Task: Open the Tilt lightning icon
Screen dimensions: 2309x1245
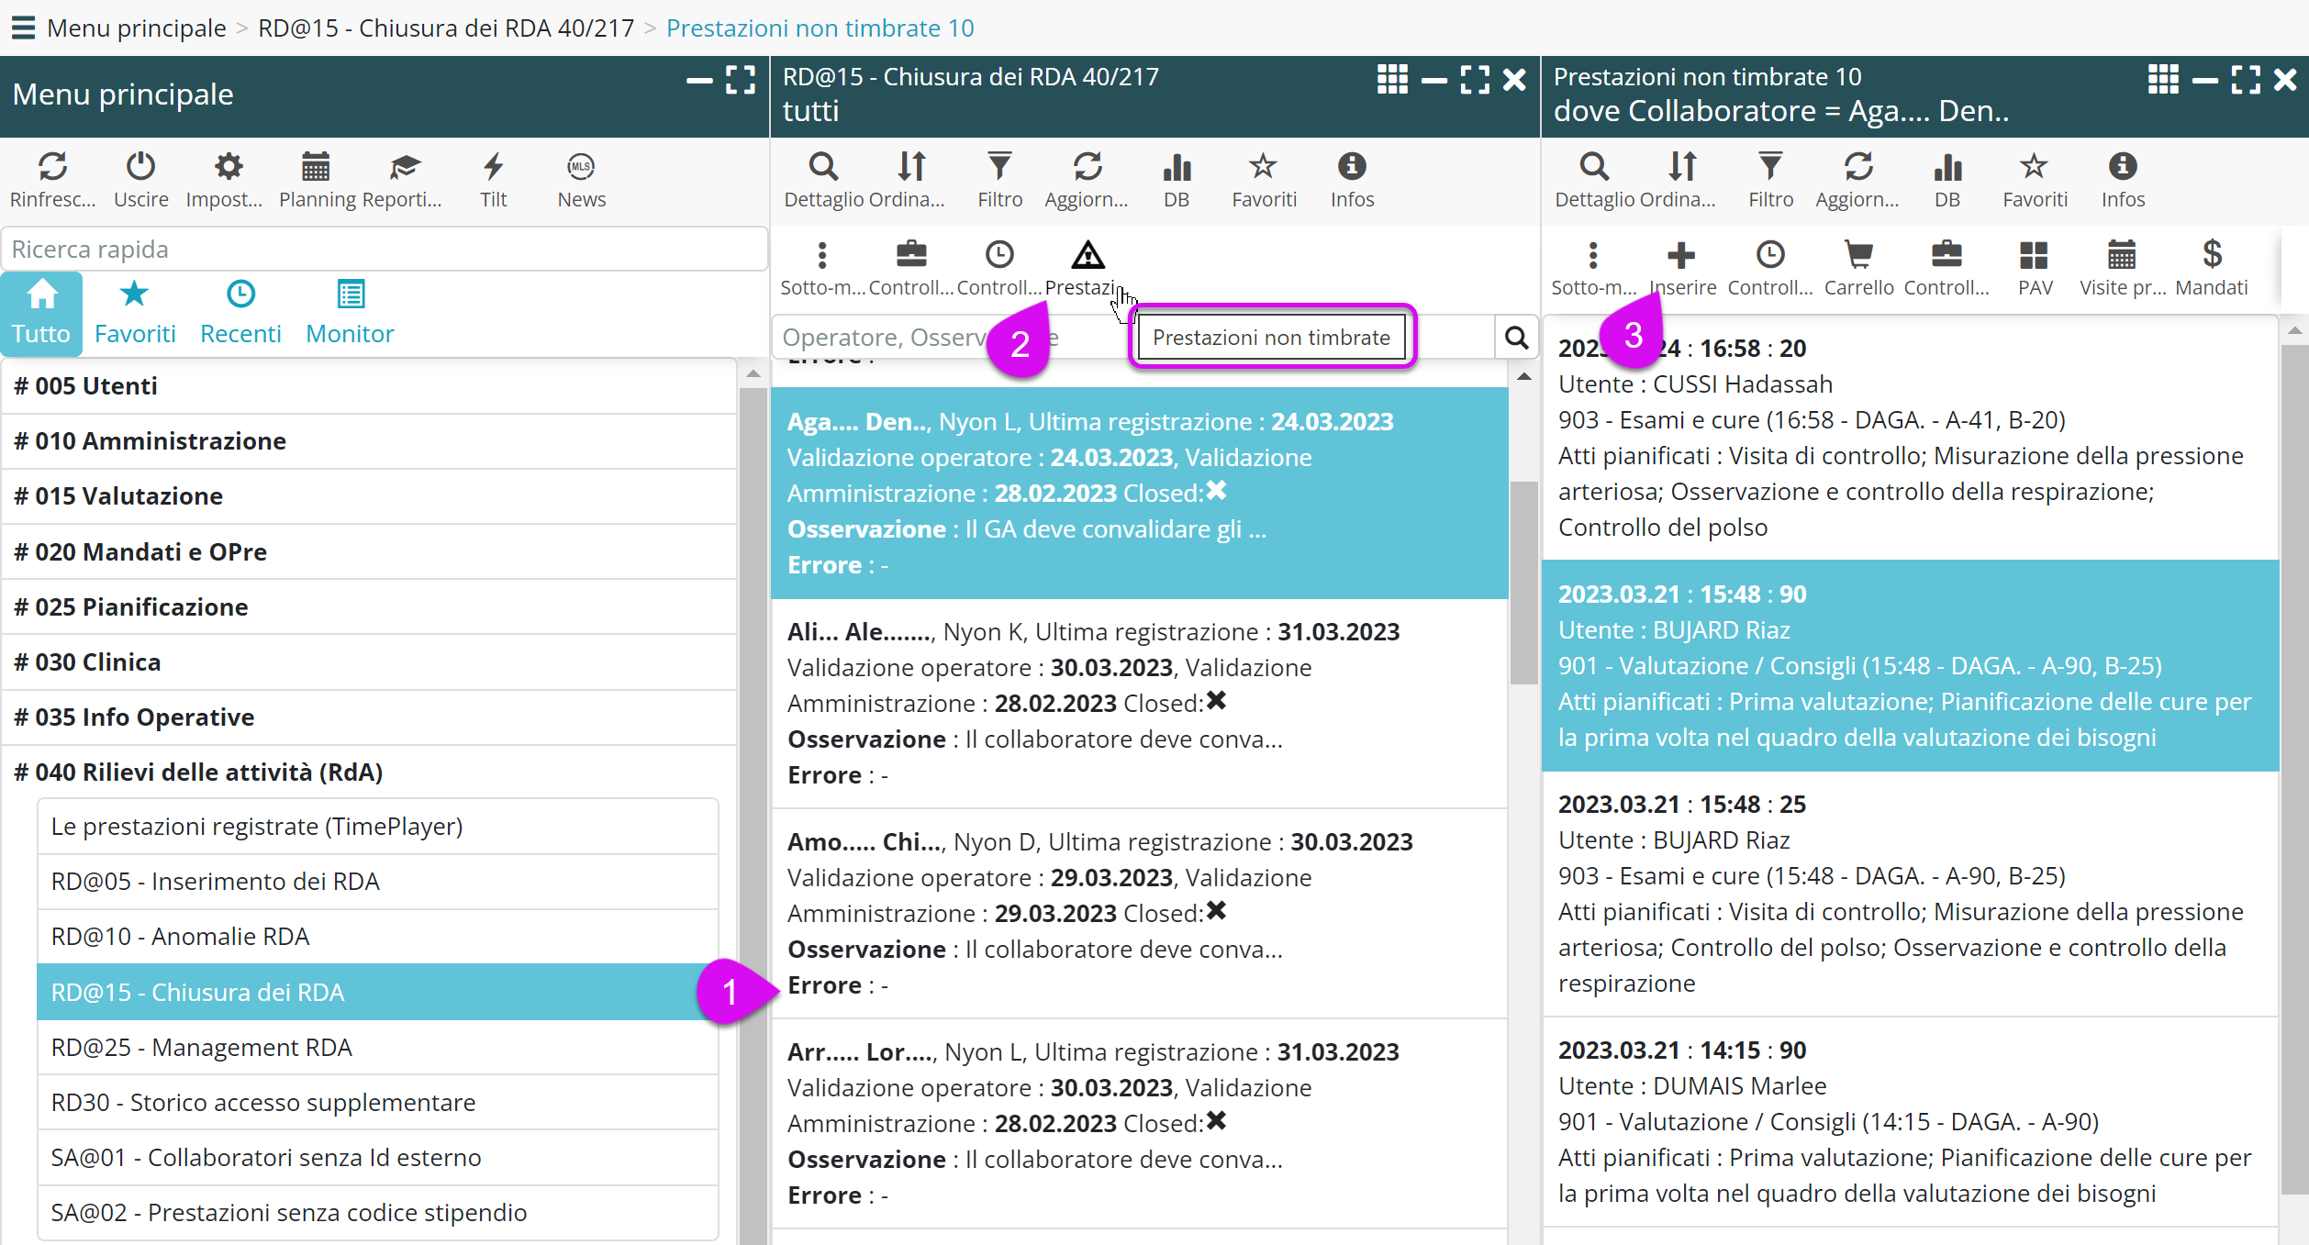Action: (x=493, y=168)
